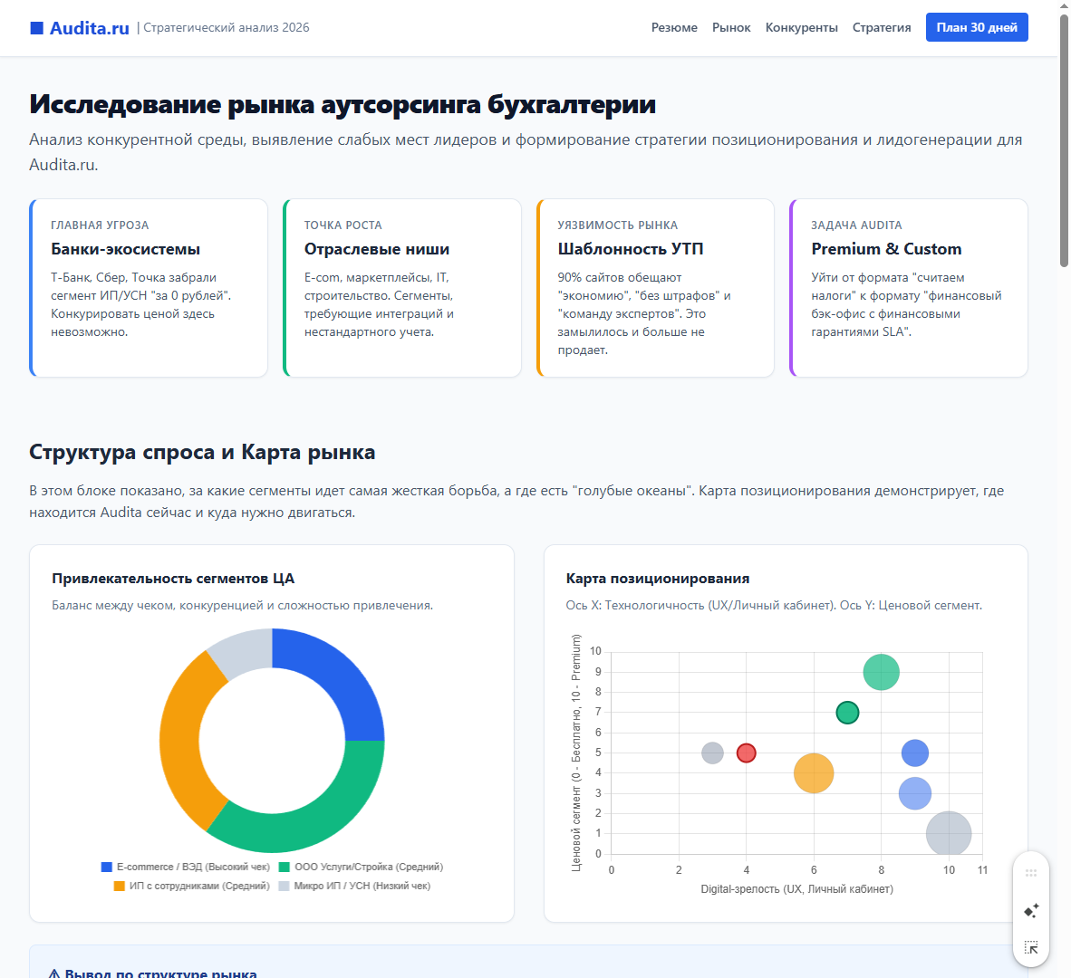Open the grid-dots icon in the floating widget

click(1030, 873)
